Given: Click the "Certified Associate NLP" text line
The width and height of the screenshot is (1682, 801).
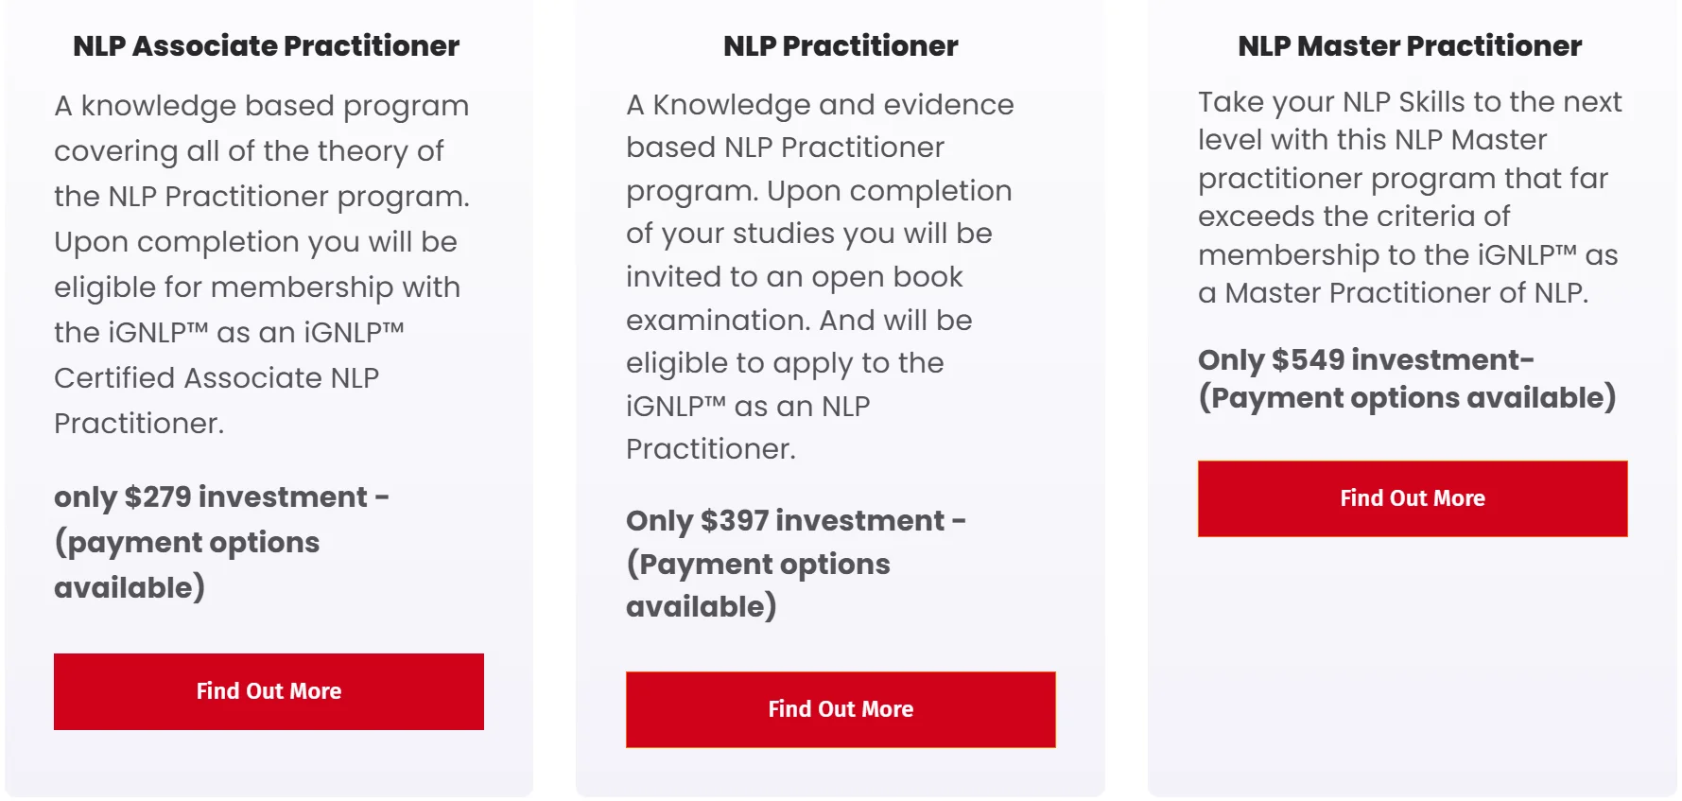Looking at the screenshot, I should pos(217,378).
